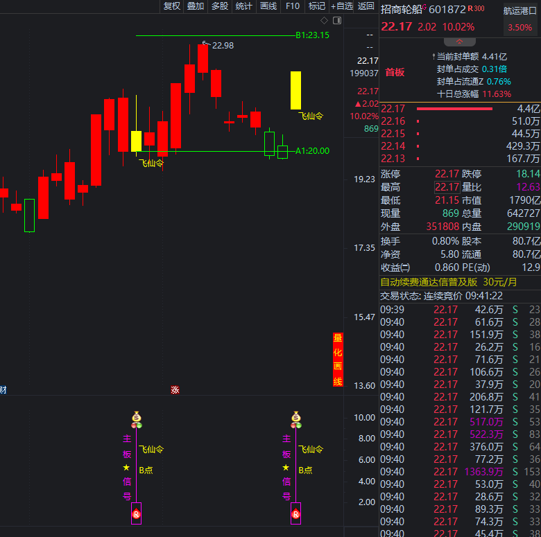This screenshot has height=537, width=541.
Task: Click the 内盘 value 290919
Action: pyautogui.click(x=524, y=227)
